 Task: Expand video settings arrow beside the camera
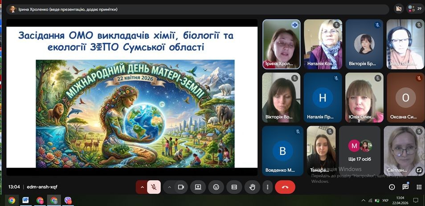pos(169,187)
